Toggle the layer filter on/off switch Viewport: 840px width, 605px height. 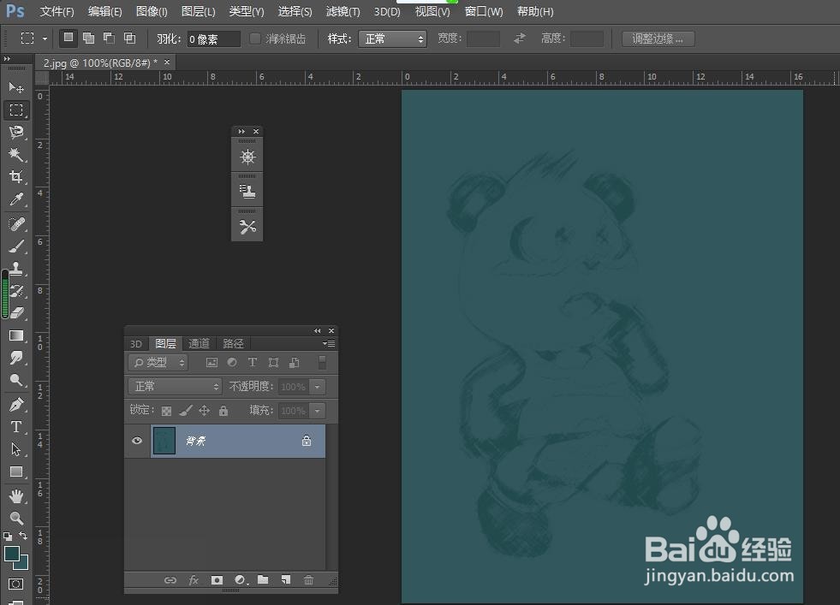click(x=322, y=363)
